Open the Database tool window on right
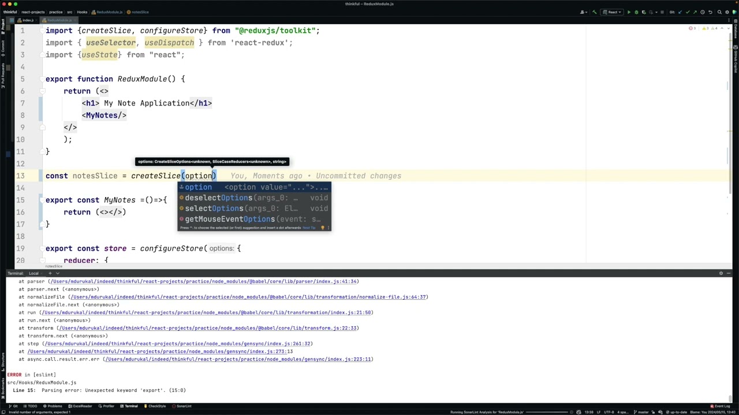 (x=736, y=30)
